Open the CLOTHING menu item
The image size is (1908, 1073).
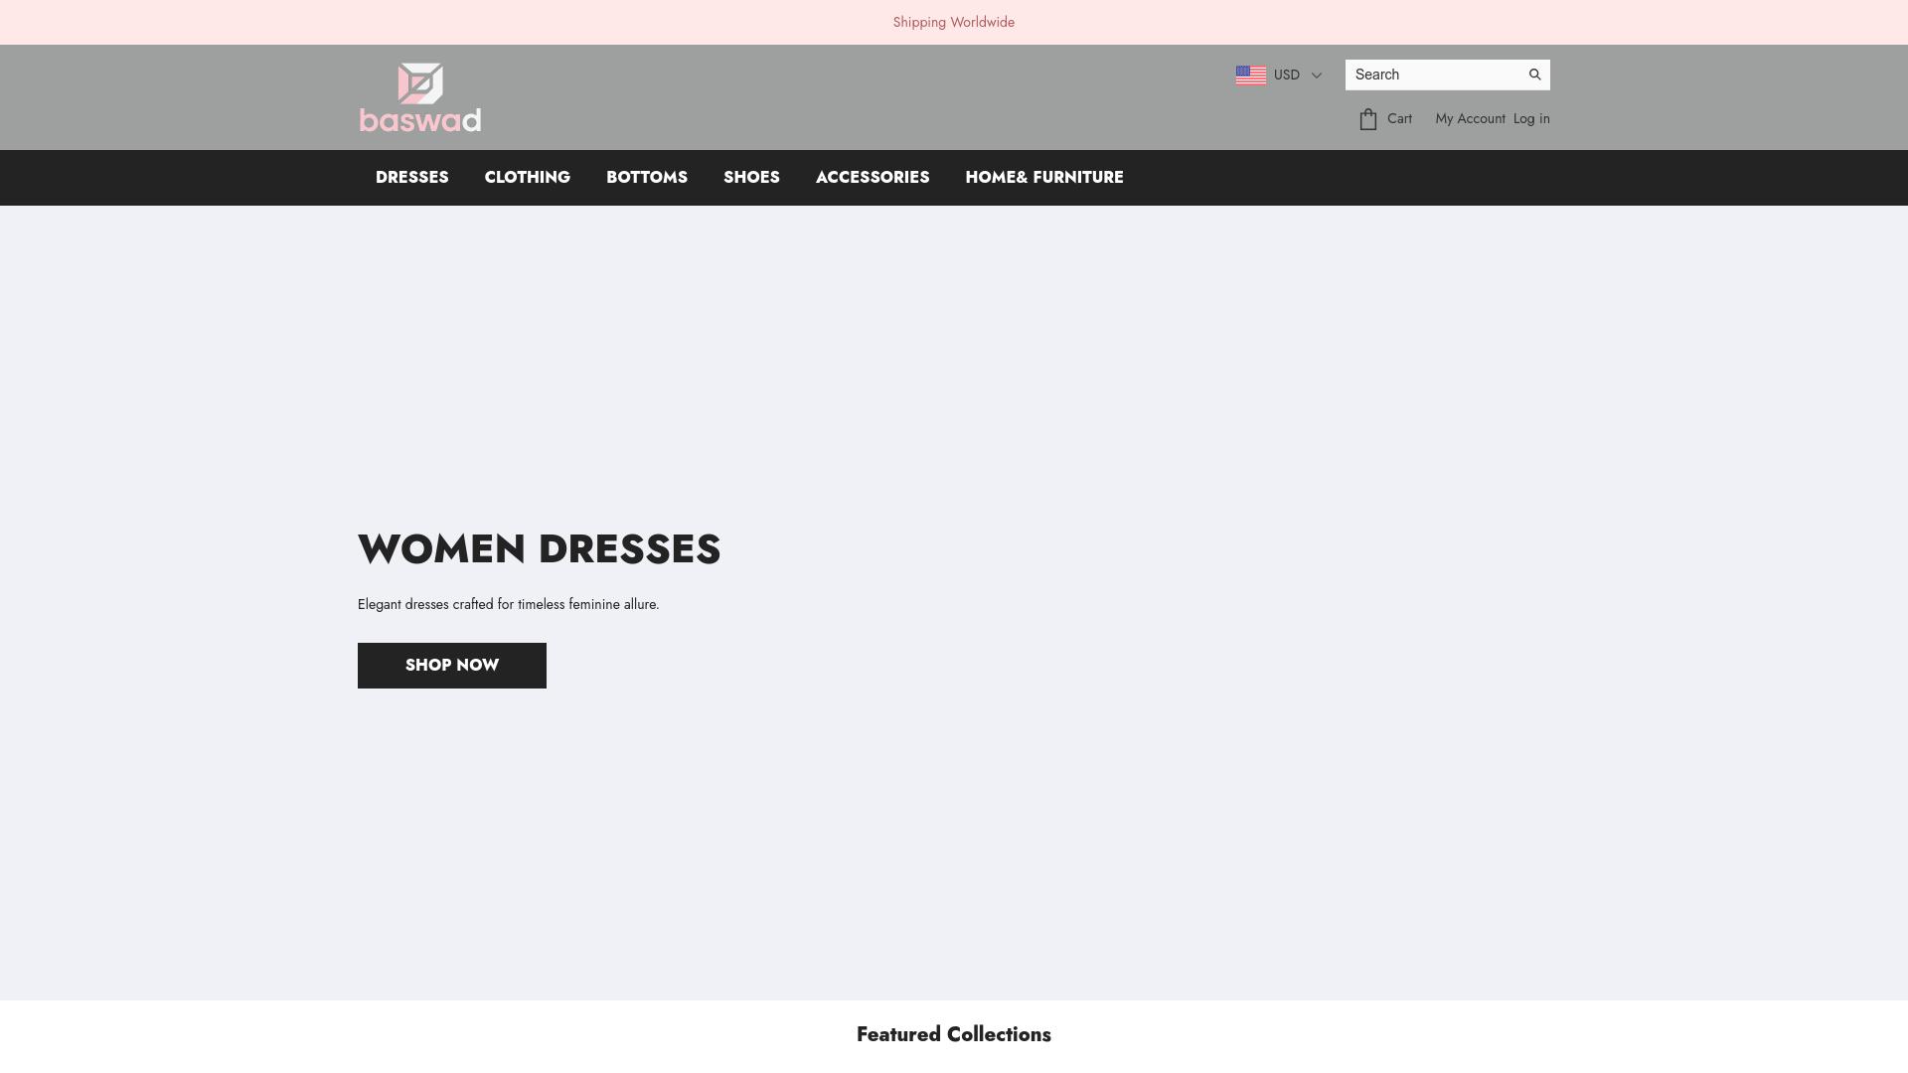tap(527, 177)
